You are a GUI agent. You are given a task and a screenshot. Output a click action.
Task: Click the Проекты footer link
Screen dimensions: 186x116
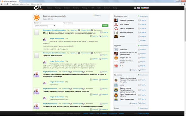(92, 113)
